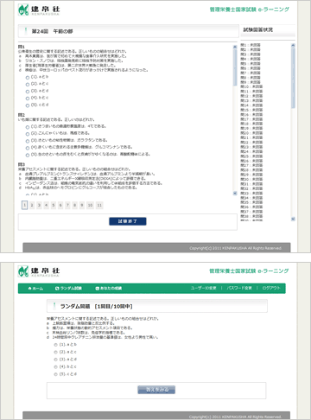Click the Kenpakusha logo in the bottom panel
Screen dimensions: 311x420
click(x=39, y=271)
